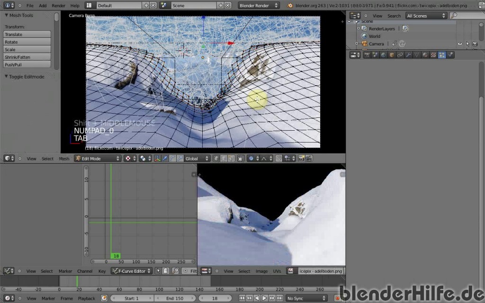The width and height of the screenshot is (485, 303).
Task: Open the All Scenes dropdown in Outliner
Action: [x=425, y=15]
